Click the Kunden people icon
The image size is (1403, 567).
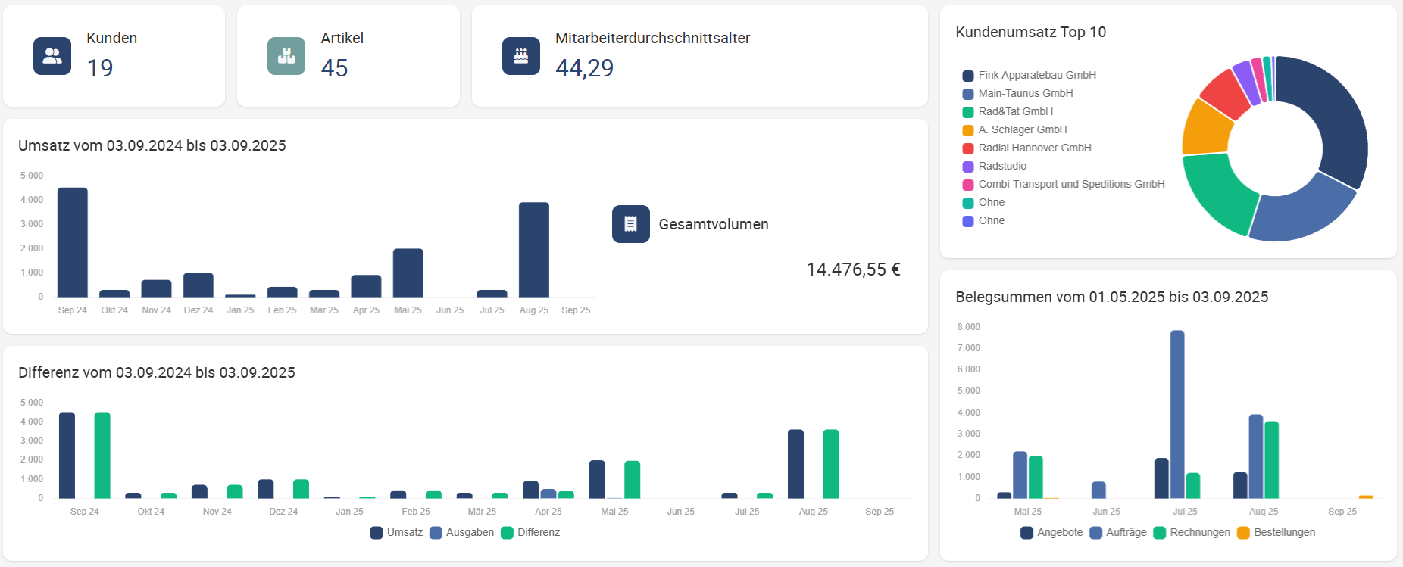(52, 56)
